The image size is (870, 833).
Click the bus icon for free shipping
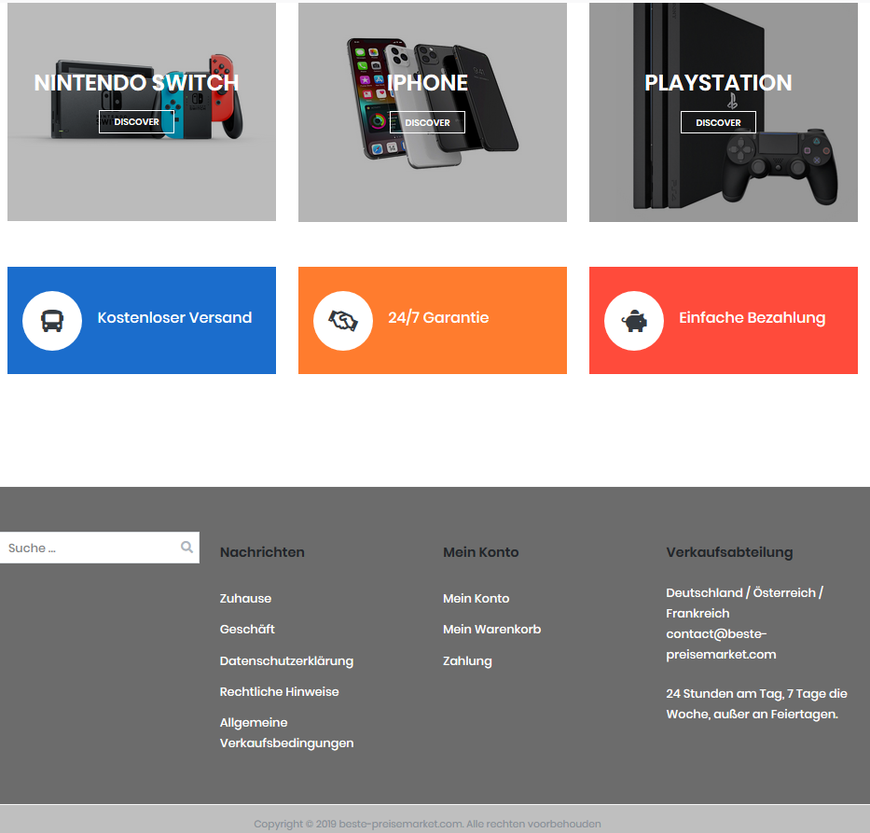(x=52, y=321)
